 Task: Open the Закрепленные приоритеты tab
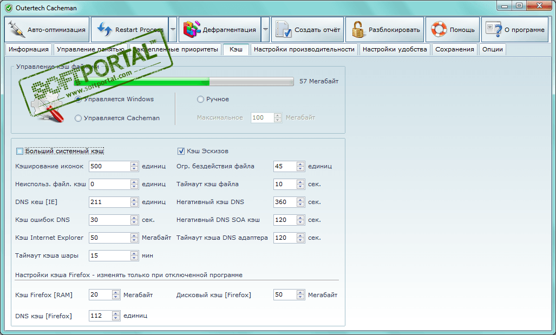pyautogui.click(x=176, y=49)
